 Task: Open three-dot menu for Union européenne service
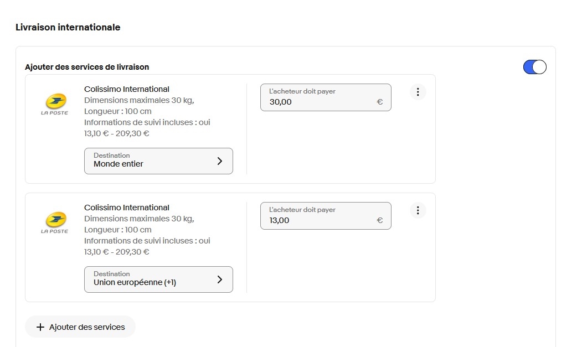click(x=418, y=210)
